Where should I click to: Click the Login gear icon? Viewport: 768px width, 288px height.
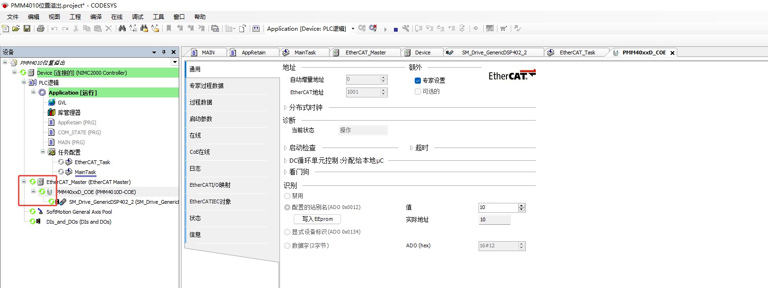click(x=362, y=28)
